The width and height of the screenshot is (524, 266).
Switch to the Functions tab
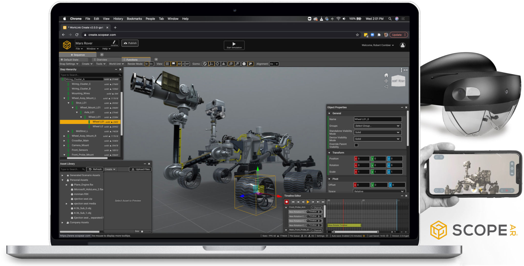132,59
